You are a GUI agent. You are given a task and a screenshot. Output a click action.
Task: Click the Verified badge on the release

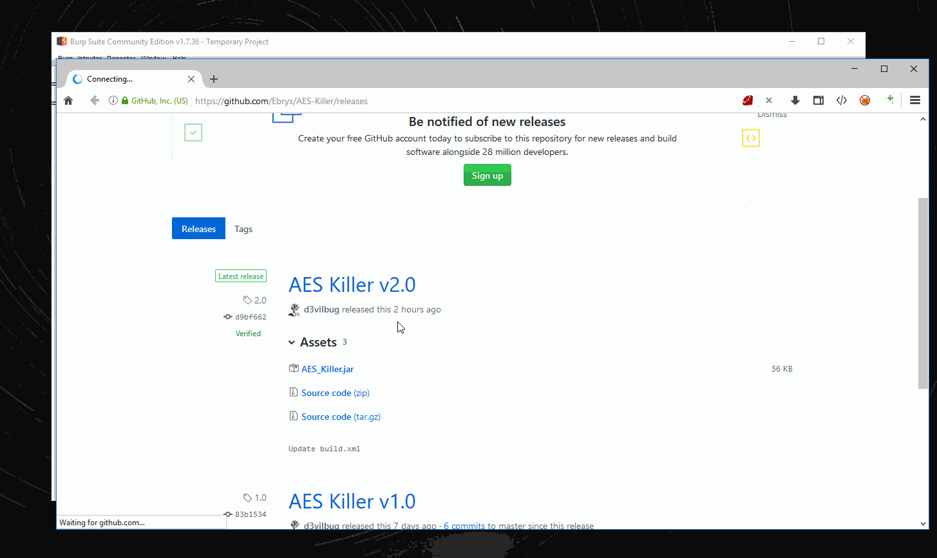point(248,333)
